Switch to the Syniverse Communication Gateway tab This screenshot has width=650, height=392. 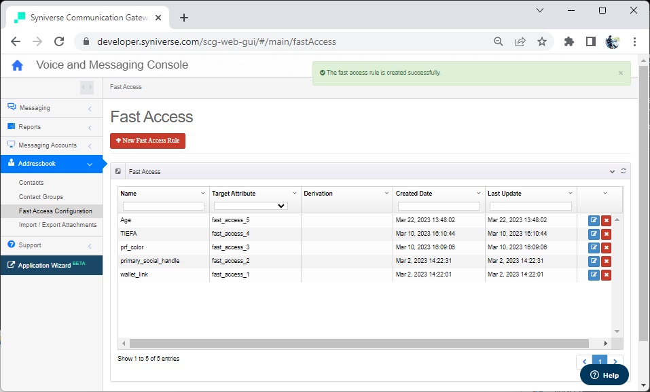click(88, 18)
